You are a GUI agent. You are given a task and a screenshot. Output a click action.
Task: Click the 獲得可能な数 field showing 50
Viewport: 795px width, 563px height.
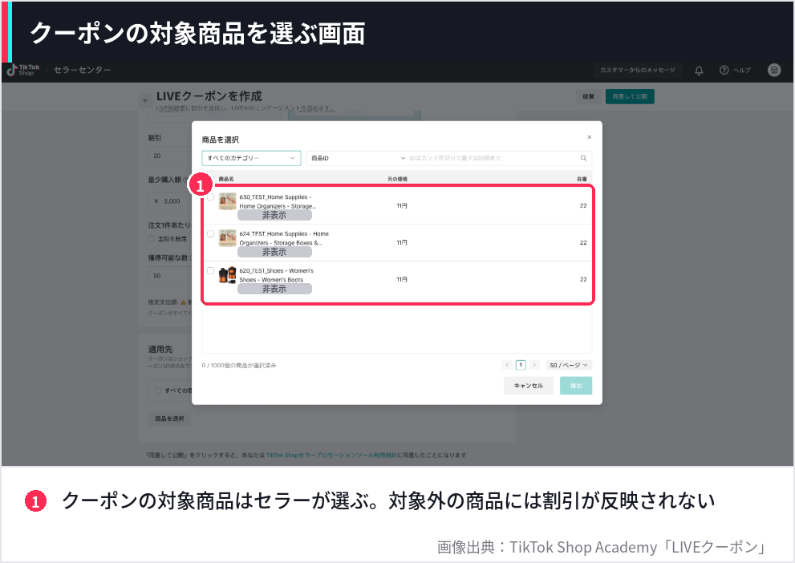coord(169,276)
